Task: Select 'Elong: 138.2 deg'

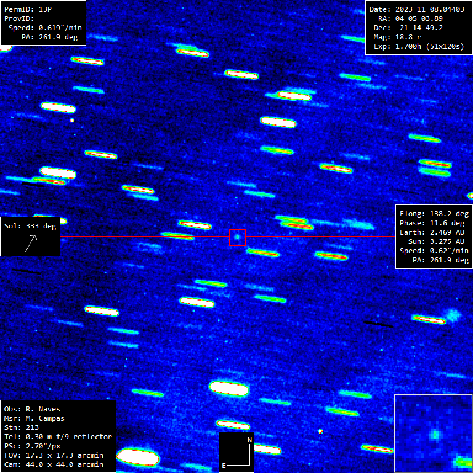Action: pos(434,214)
